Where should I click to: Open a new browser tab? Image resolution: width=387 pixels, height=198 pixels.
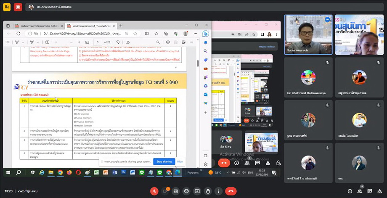click(121, 26)
